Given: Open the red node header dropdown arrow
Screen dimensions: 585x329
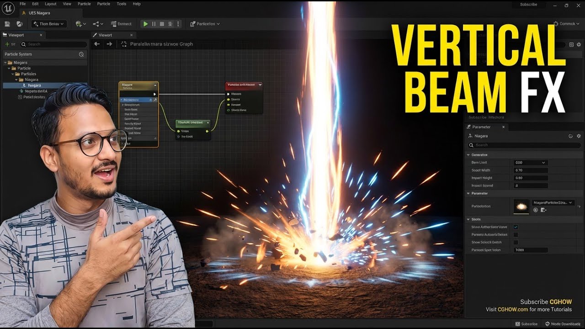Looking at the screenshot, I should (x=260, y=85).
